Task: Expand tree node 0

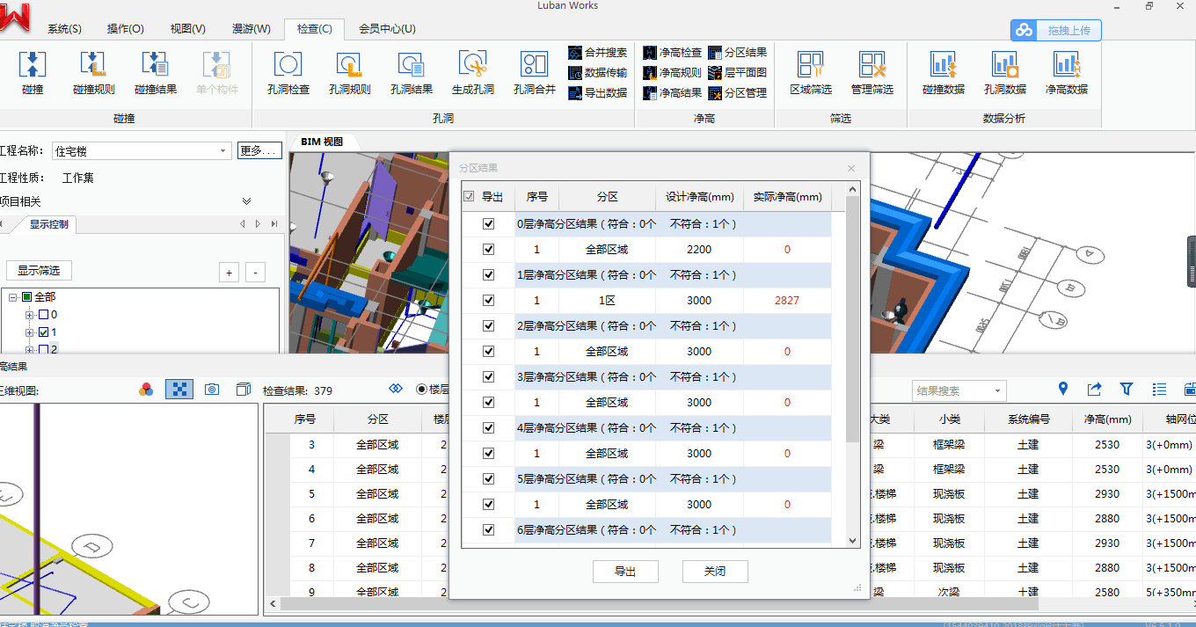Action: (30, 315)
